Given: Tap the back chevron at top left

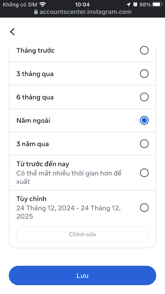Looking at the screenshot, I should click(x=12, y=32).
